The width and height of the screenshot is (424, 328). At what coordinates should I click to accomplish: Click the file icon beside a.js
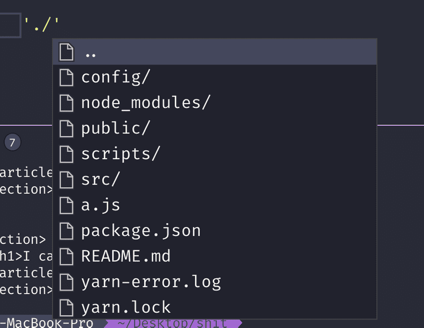point(66,205)
